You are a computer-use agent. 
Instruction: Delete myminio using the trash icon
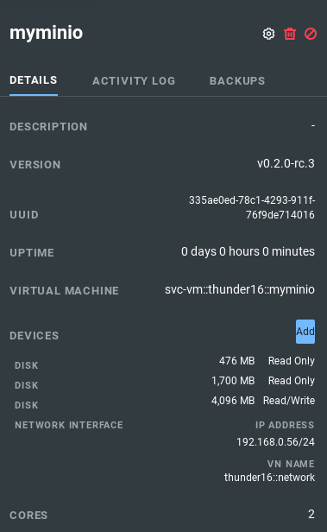[x=290, y=34]
